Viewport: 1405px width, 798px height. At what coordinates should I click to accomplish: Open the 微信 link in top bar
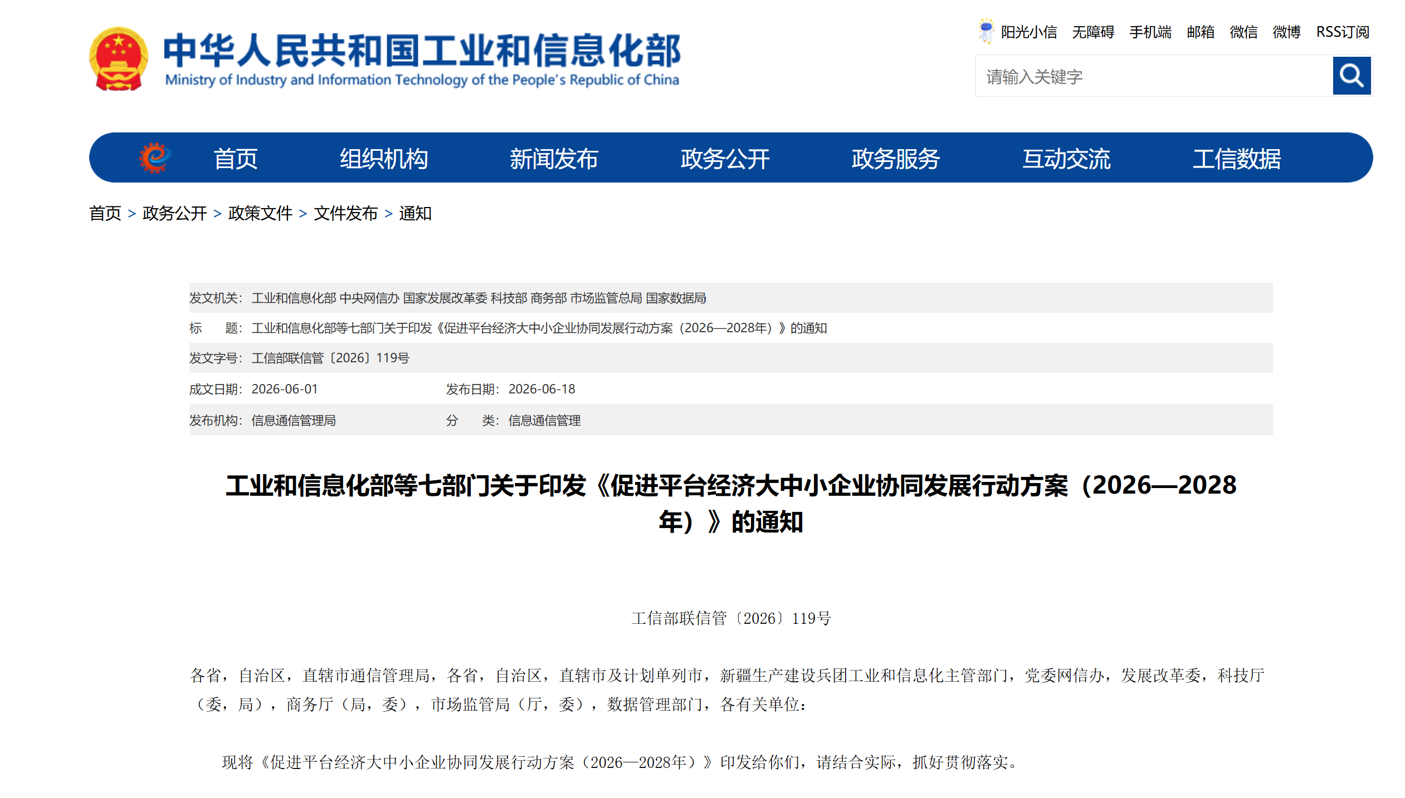1243,32
